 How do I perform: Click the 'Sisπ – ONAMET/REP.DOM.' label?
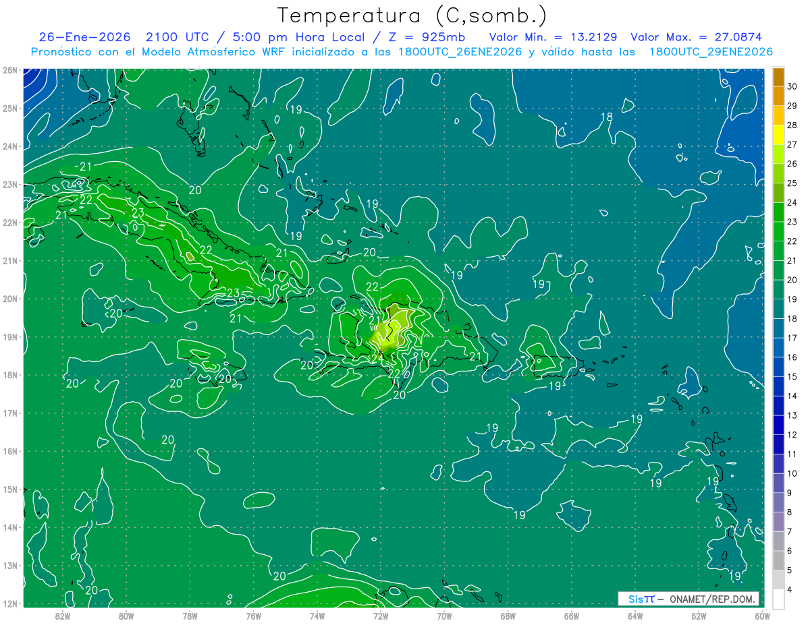688,599
